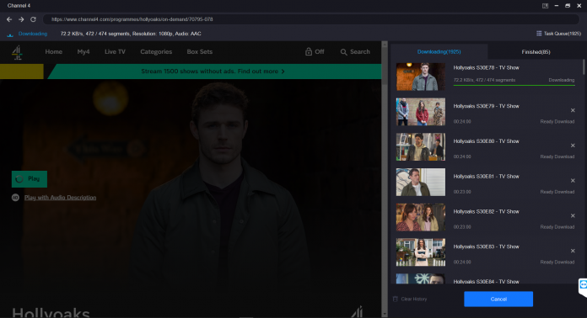Open the Categories menu
This screenshot has width=587, height=318.
[156, 52]
